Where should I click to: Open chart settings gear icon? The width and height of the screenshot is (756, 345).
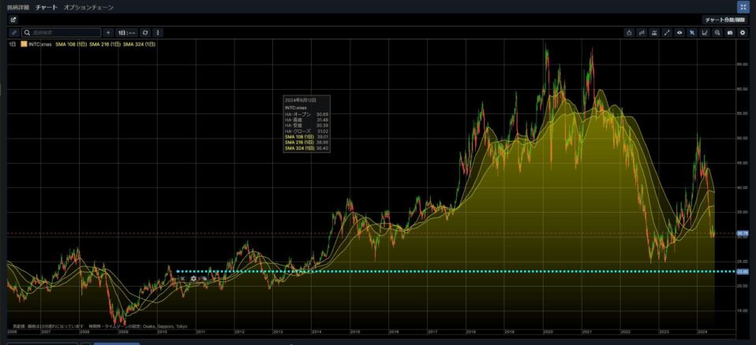(743, 33)
